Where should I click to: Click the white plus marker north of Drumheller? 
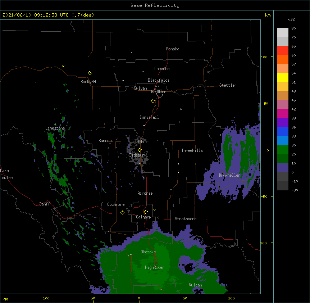220,135
